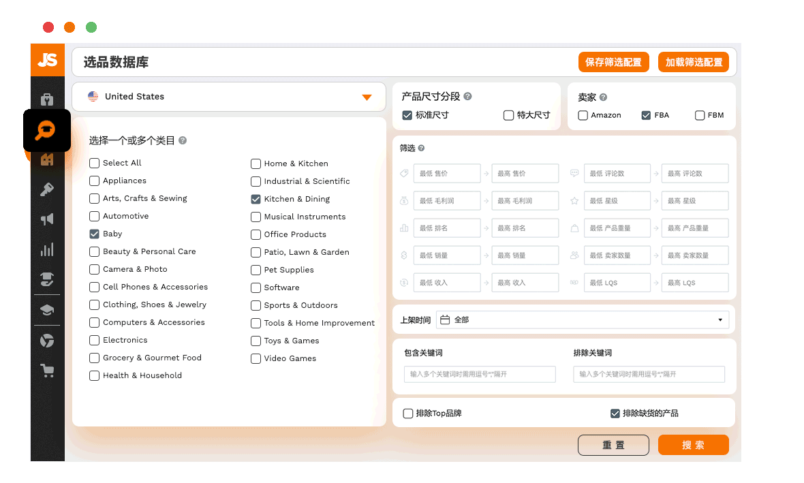Click the 保存筛选配置 button
Image resolution: width=804 pixels, height=483 pixels.
point(614,62)
